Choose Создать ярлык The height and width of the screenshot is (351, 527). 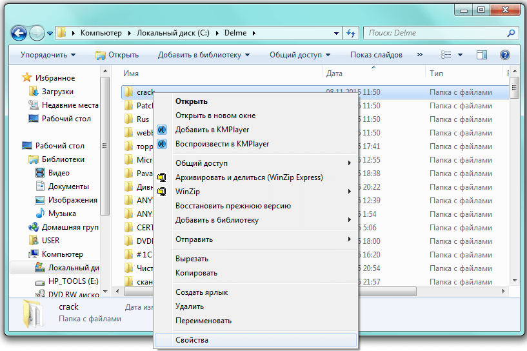255,292
